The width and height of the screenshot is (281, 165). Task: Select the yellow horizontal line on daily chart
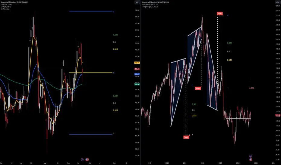pos(91,73)
